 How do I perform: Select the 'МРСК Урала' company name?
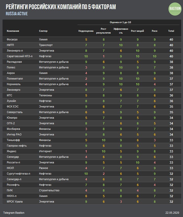click(x=15, y=202)
